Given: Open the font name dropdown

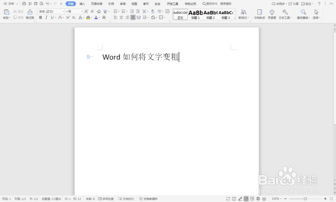Looking at the screenshot, I should click(64, 11).
